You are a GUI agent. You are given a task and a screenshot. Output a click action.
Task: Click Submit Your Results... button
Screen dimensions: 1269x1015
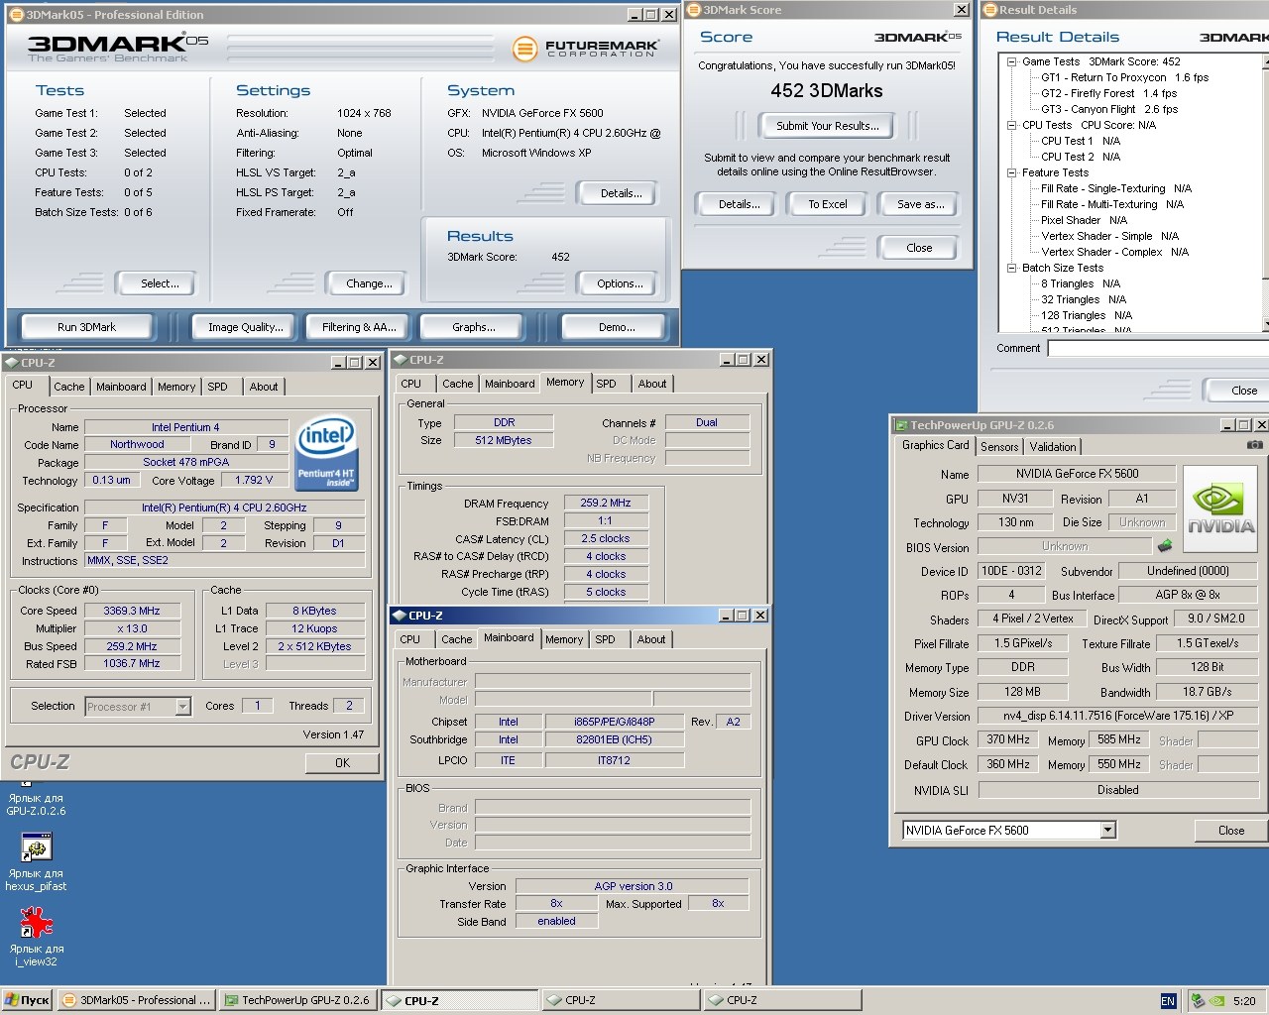tap(827, 126)
